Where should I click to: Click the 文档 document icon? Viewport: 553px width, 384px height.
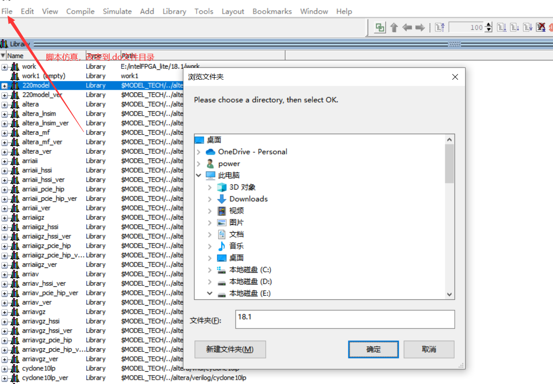222,234
